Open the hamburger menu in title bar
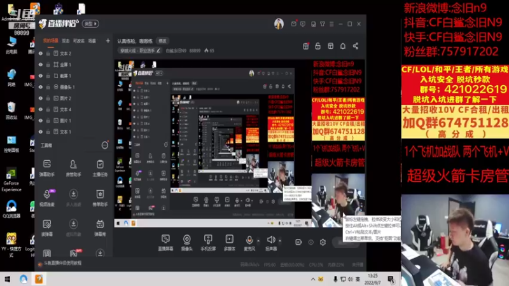Viewport: 509px width, 286px height. pyautogui.click(x=331, y=24)
